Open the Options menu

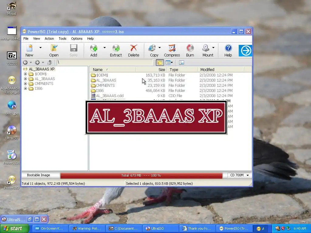[x=77, y=39]
